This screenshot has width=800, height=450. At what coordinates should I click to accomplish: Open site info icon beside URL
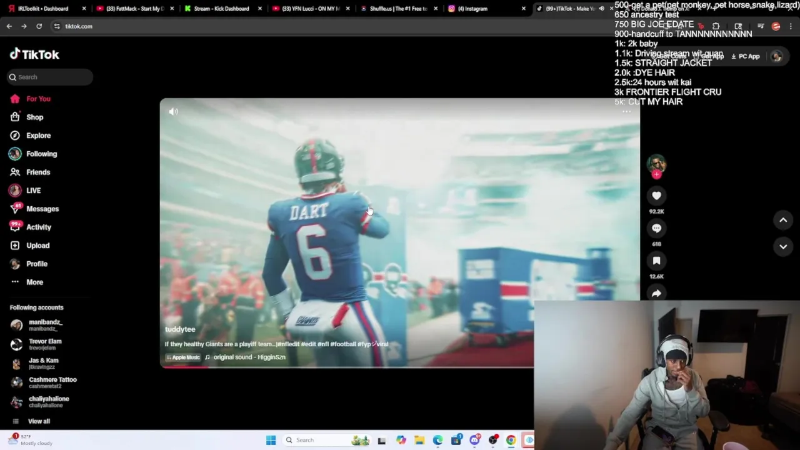pyautogui.click(x=57, y=26)
